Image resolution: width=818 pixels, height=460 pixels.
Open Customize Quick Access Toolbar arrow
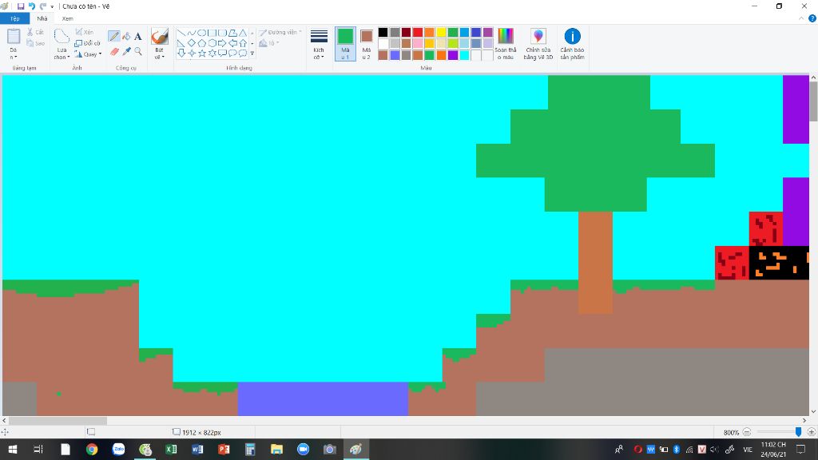(52, 6)
